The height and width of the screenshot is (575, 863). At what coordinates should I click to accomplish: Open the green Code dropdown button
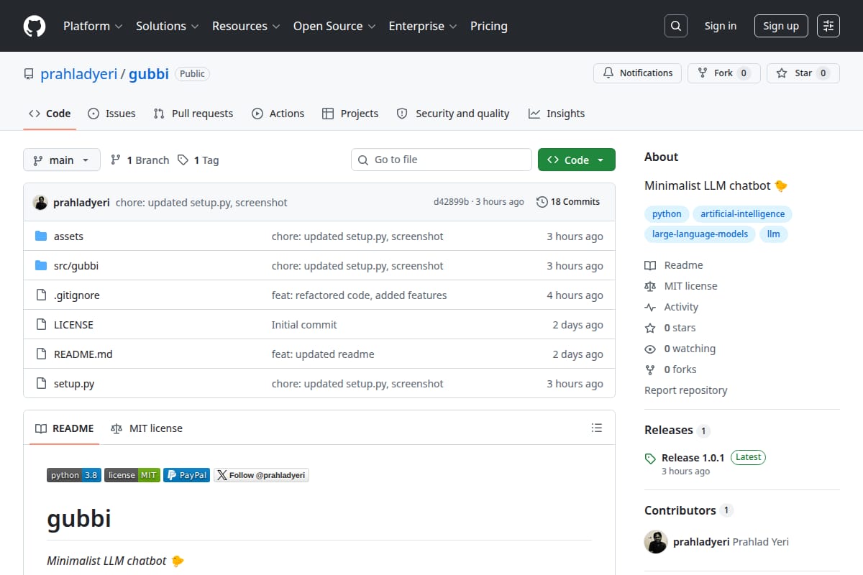pyautogui.click(x=577, y=160)
